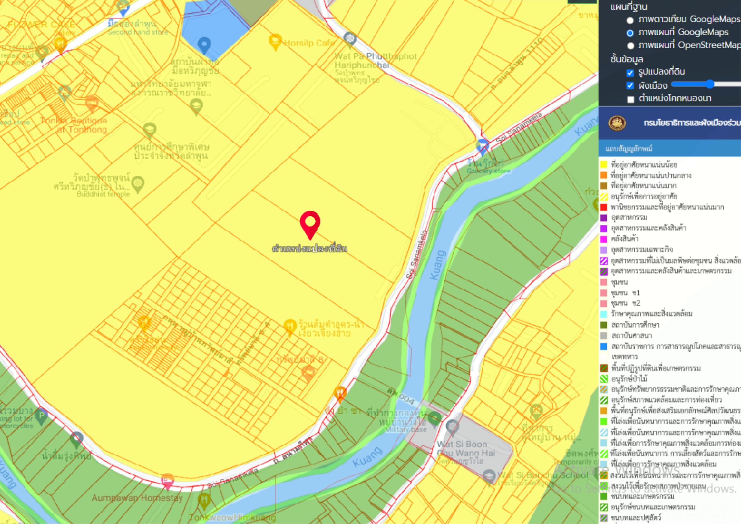Viewport: 741px width, 524px height.
Task: Open the แถบสัญลักษณ์ legend header
Action: point(670,148)
